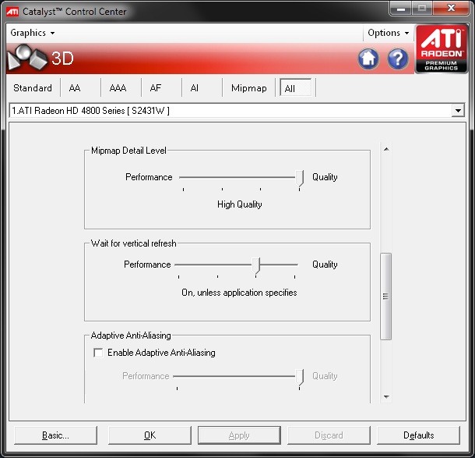475x458 pixels.
Task: Click the 'On, unless application specifies' text
Action: point(239,293)
